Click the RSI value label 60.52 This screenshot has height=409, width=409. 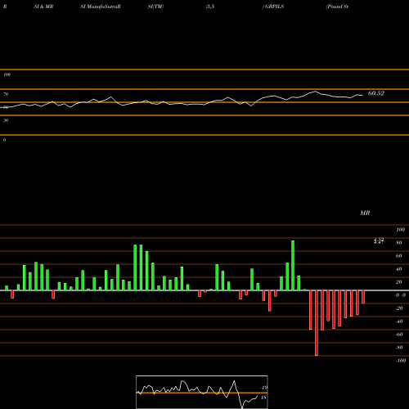376,93
